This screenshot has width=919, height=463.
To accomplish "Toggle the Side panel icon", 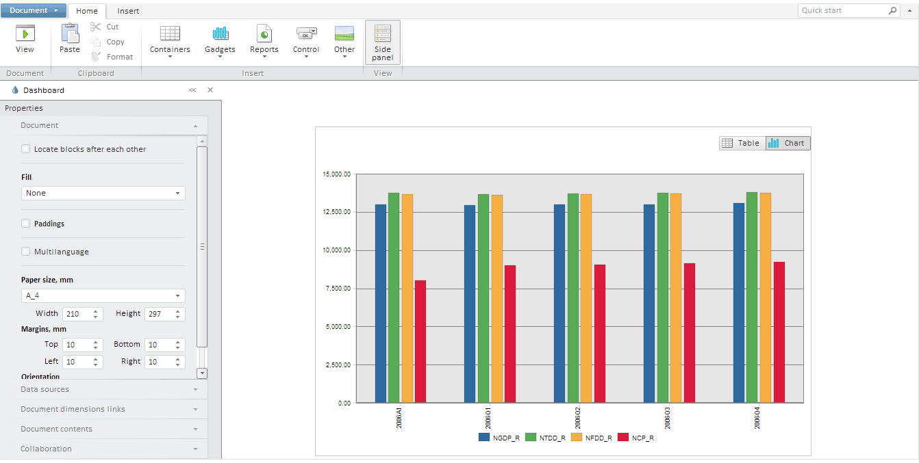I will click(382, 33).
